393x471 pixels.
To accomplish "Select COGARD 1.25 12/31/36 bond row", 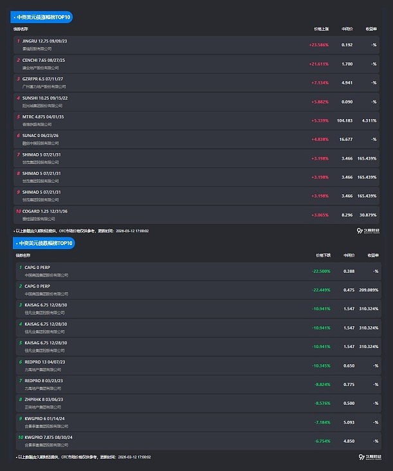I will pos(44,211).
